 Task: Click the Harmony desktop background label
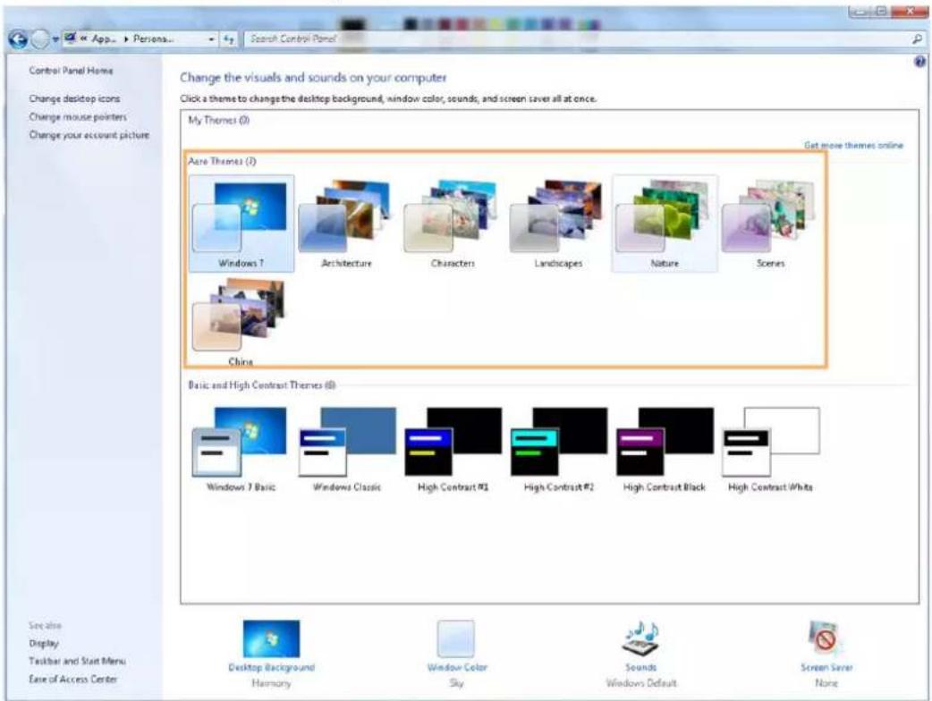click(271, 683)
